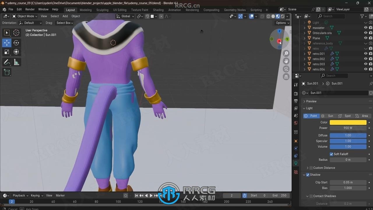This screenshot has width=373, height=210.
Task: Select the Cursor tool
Action: coord(16,33)
